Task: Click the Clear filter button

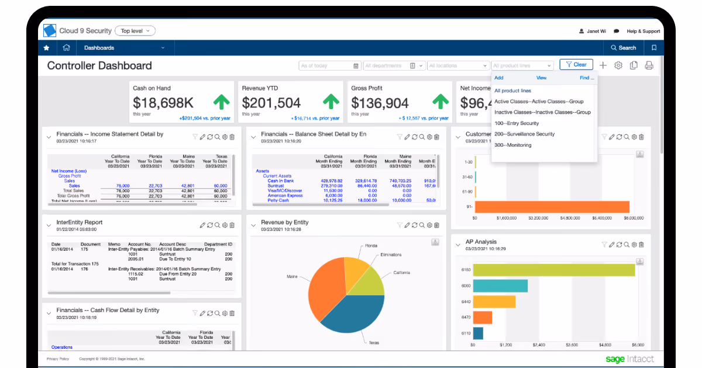Action: (x=576, y=65)
